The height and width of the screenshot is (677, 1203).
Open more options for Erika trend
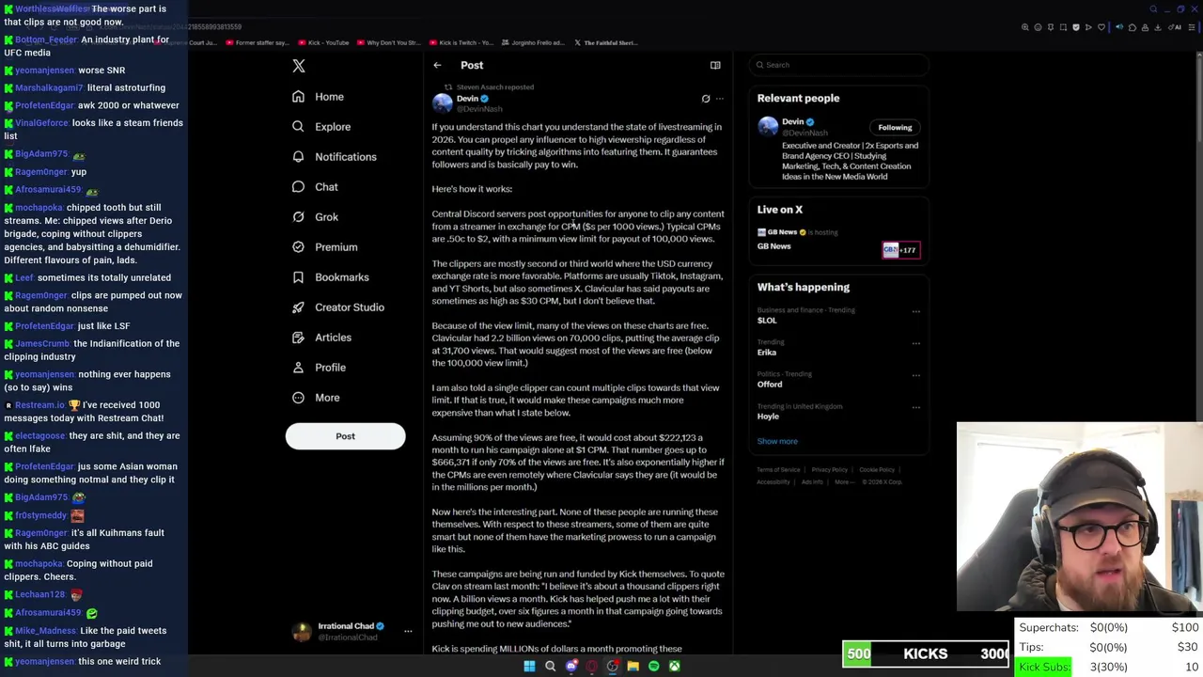pyautogui.click(x=915, y=343)
